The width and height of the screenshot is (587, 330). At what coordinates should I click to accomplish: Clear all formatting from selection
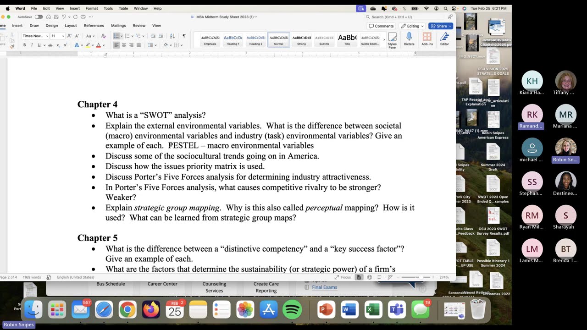tap(103, 36)
